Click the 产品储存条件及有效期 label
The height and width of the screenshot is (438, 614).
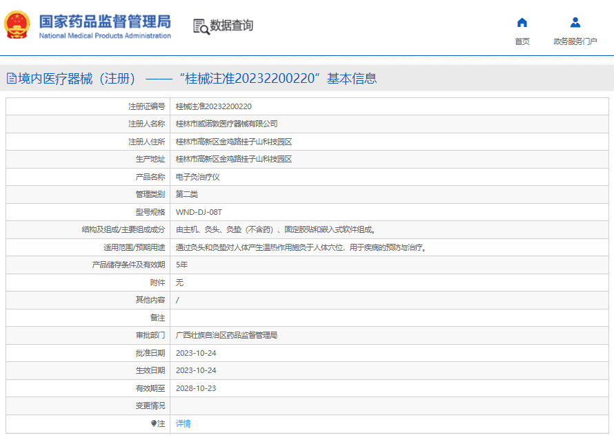[128, 265]
